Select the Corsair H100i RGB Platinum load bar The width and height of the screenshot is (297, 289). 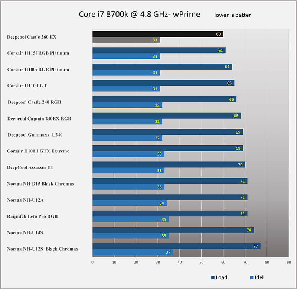pos(162,67)
